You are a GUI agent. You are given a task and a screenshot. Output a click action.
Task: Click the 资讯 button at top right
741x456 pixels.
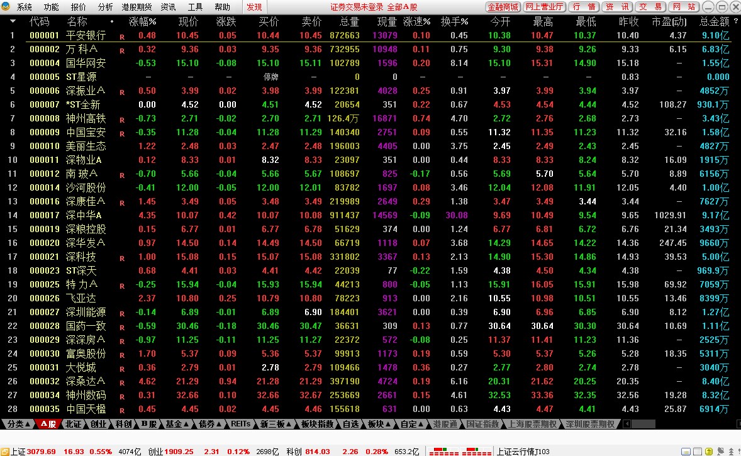click(618, 7)
